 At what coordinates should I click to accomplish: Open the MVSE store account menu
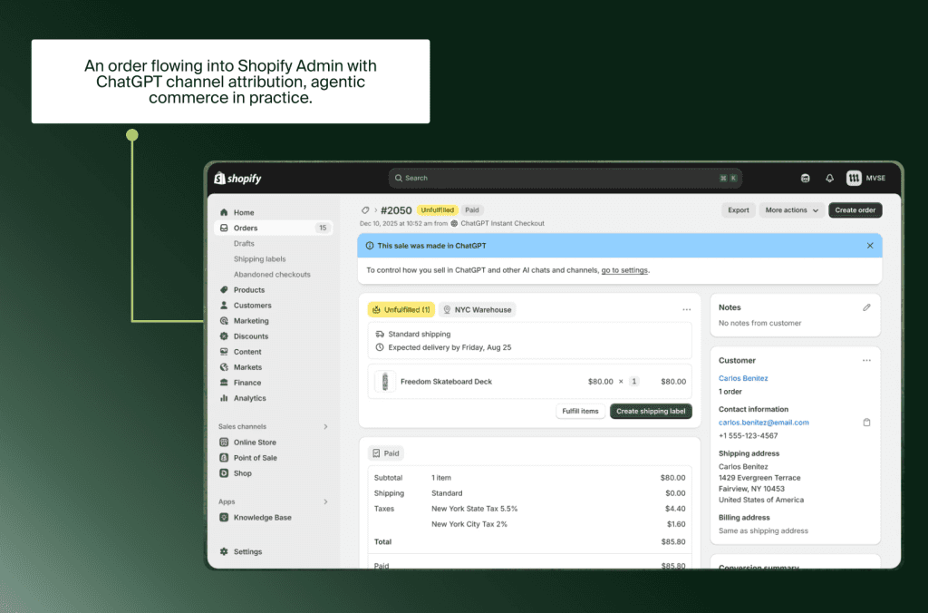tap(865, 179)
